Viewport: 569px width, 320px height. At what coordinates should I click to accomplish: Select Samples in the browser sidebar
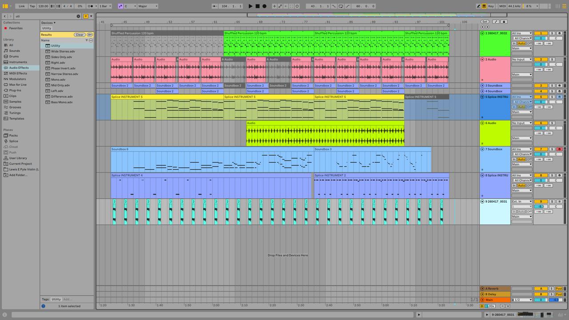click(x=15, y=102)
